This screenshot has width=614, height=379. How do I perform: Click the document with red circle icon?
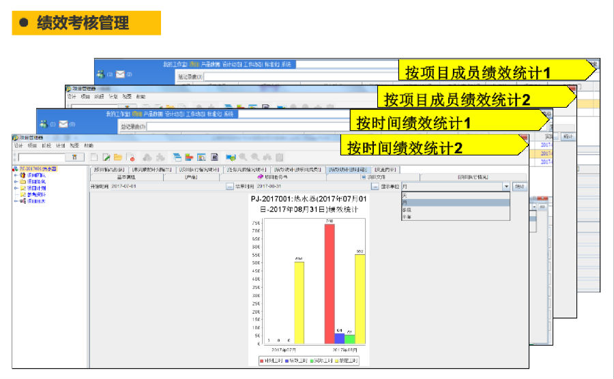(x=132, y=157)
